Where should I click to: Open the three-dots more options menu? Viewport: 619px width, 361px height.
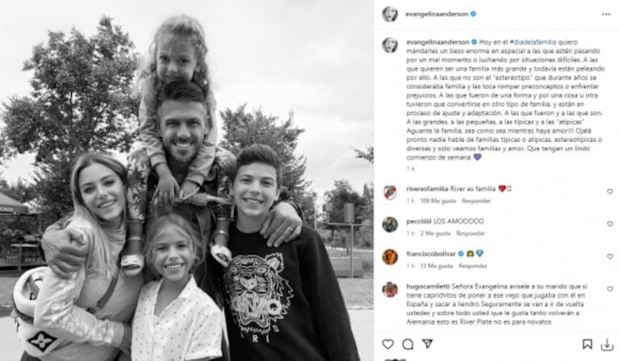[x=606, y=15]
